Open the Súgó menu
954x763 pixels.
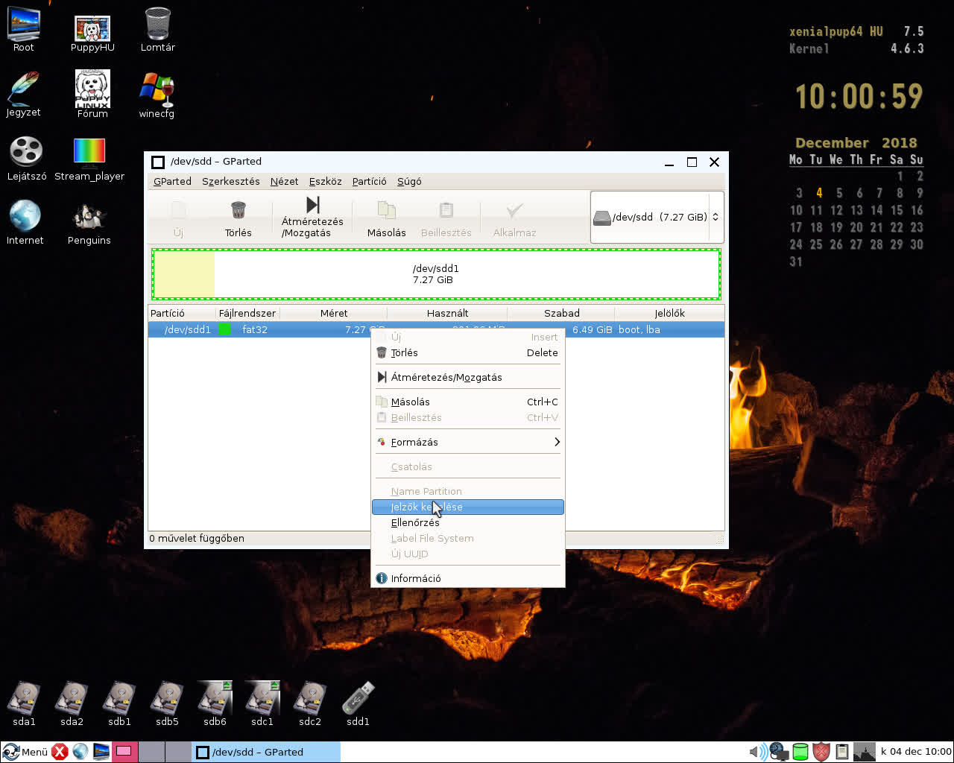coord(409,181)
